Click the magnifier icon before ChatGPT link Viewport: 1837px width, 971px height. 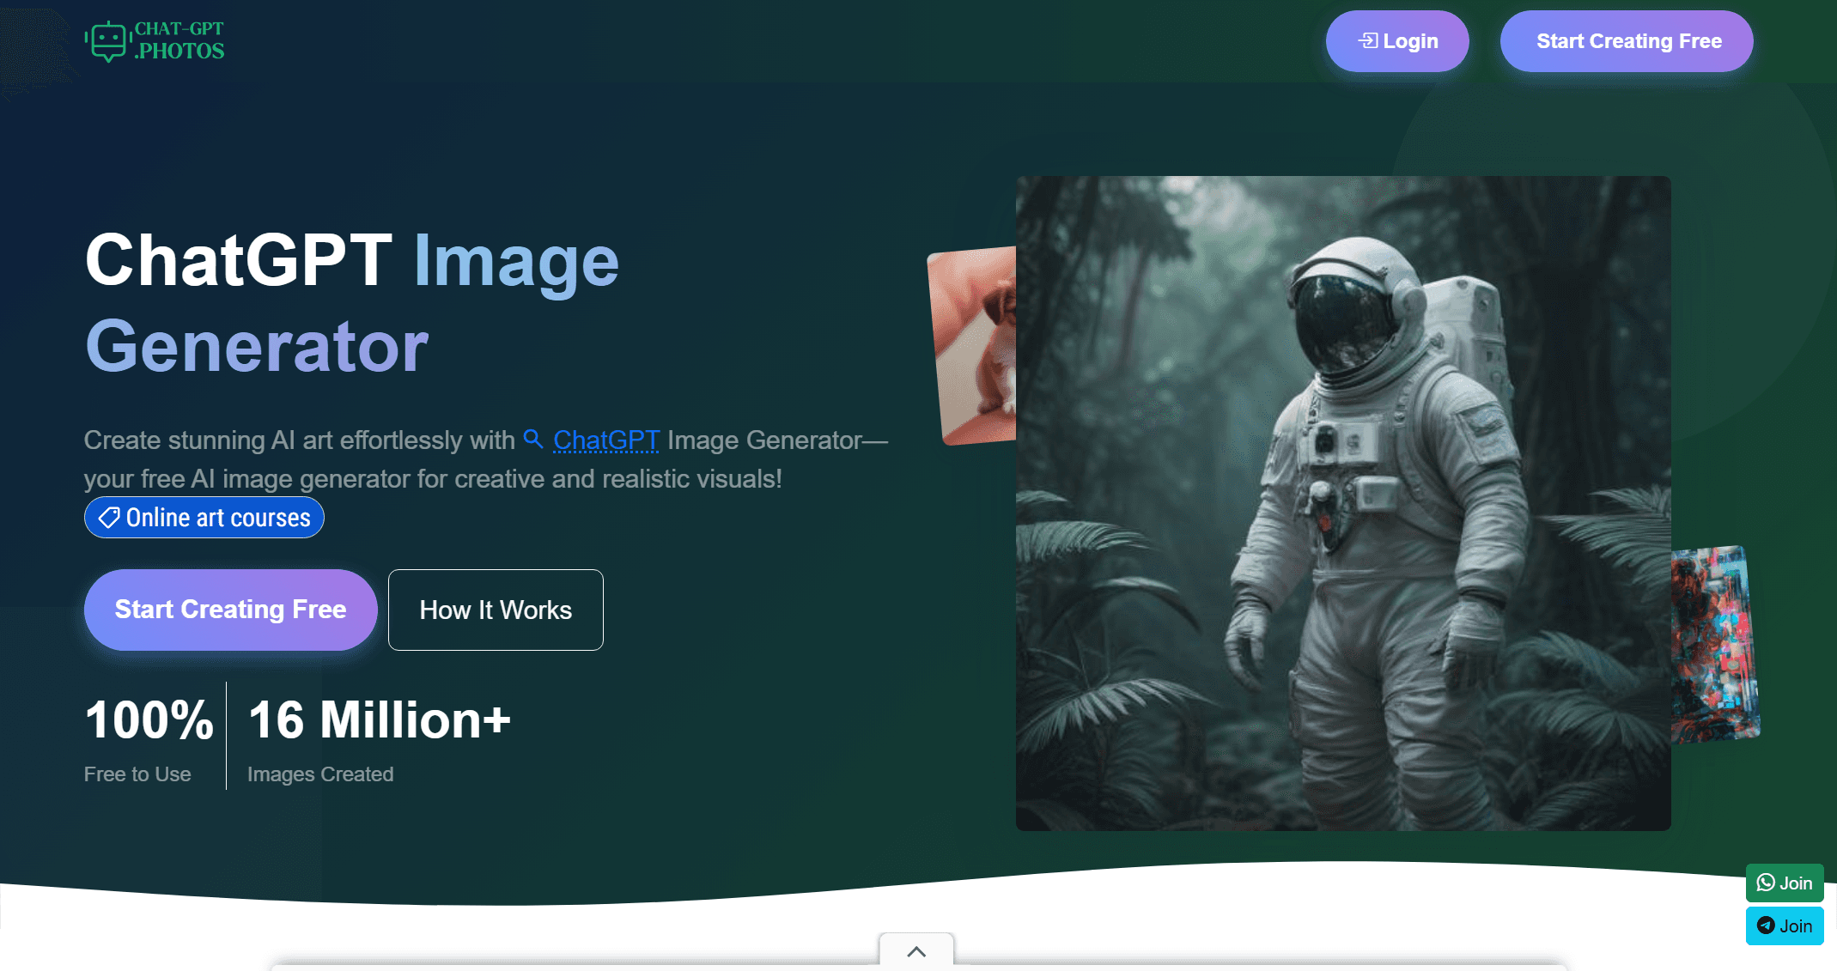tap(533, 439)
